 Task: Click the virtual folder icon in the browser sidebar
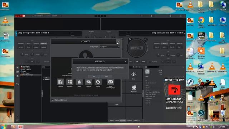[x=18, y=72]
